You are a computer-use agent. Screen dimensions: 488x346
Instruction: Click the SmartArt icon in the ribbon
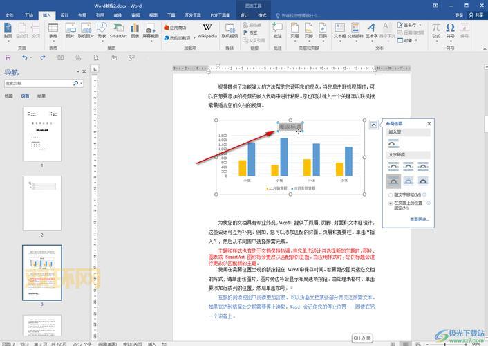tap(118, 31)
